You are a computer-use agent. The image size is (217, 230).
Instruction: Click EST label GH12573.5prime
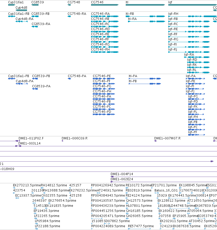point(139,201)
